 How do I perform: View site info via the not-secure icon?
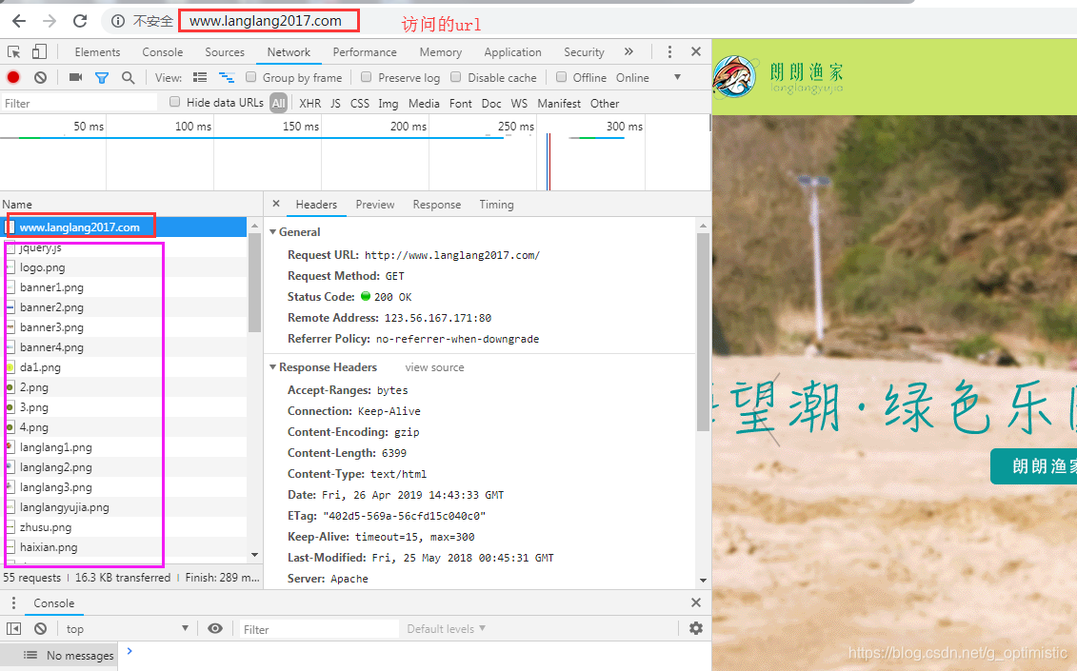click(118, 21)
